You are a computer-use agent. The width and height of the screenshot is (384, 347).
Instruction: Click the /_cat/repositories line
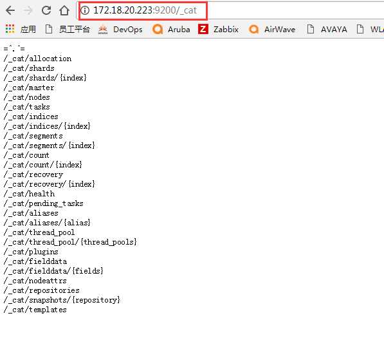(42, 290)
